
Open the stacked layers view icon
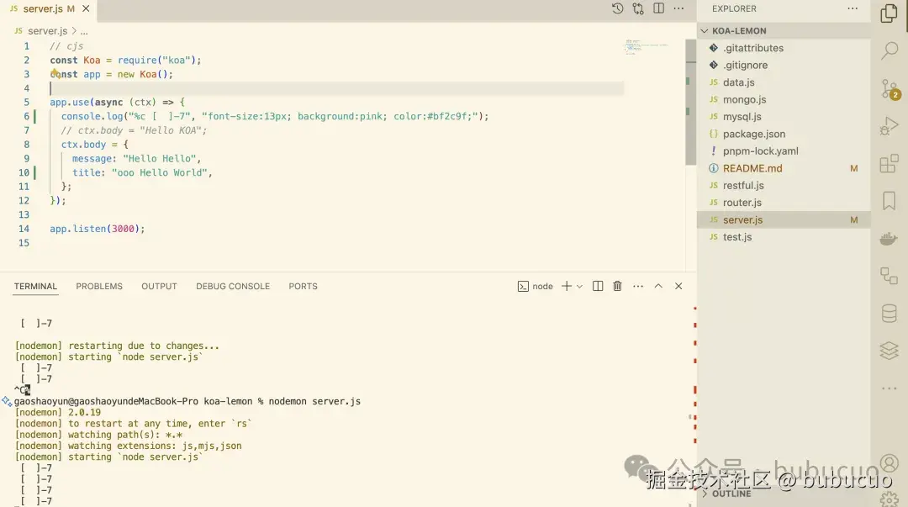pos(889,351)
